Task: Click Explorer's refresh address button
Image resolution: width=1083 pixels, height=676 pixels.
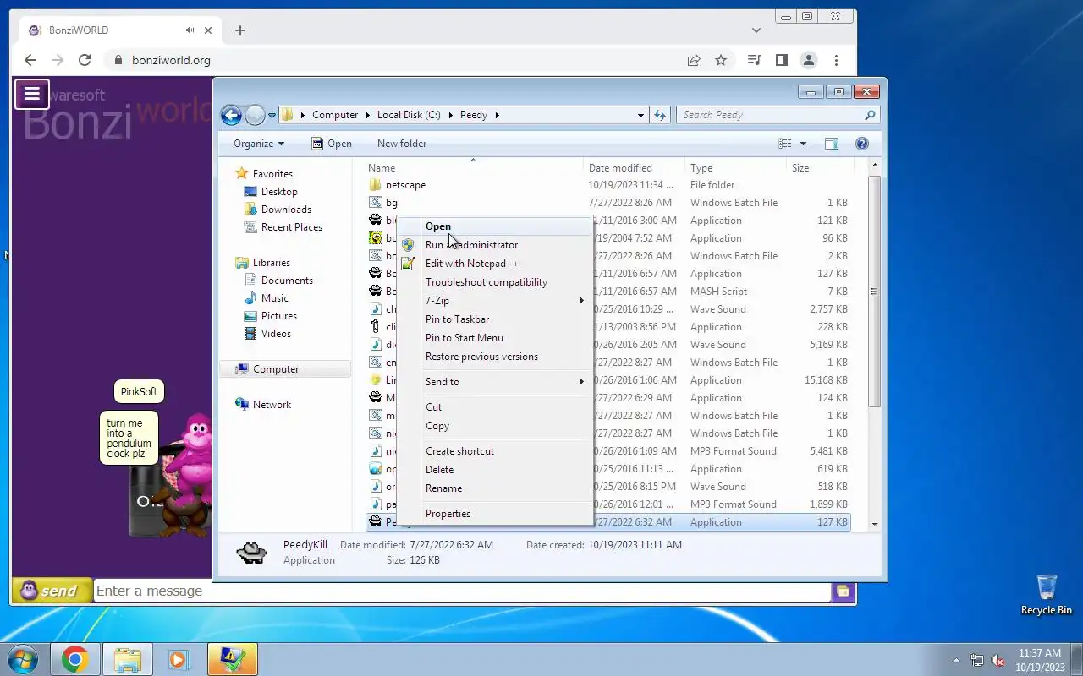Action: coord(660,115)
